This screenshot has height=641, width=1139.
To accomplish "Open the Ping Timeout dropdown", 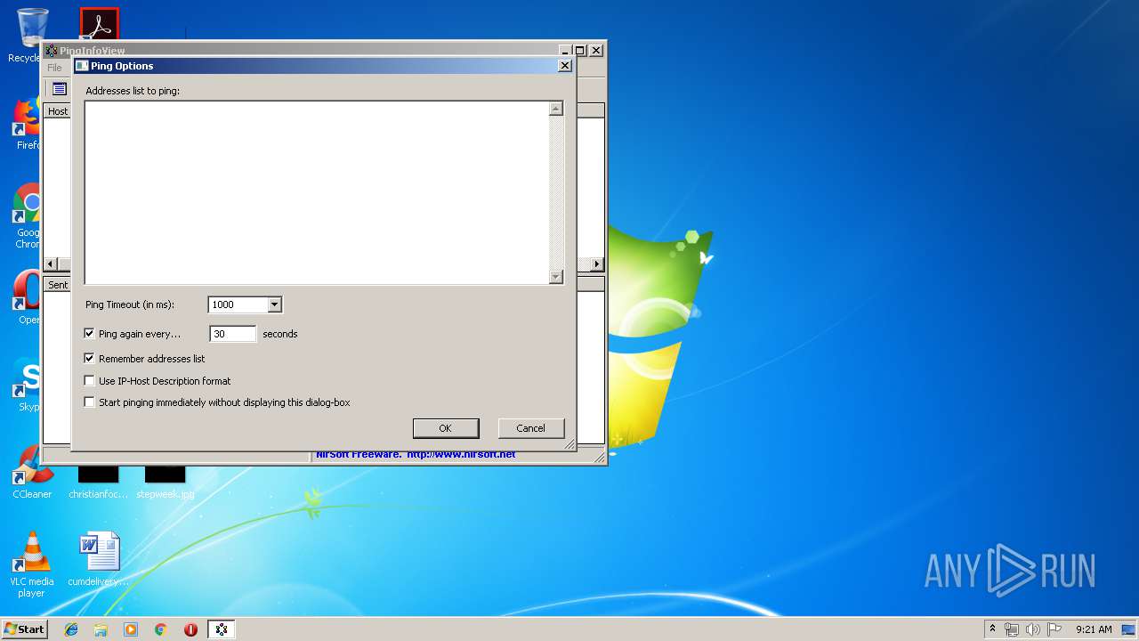I will pyautogui.click(x=274, y=304).
